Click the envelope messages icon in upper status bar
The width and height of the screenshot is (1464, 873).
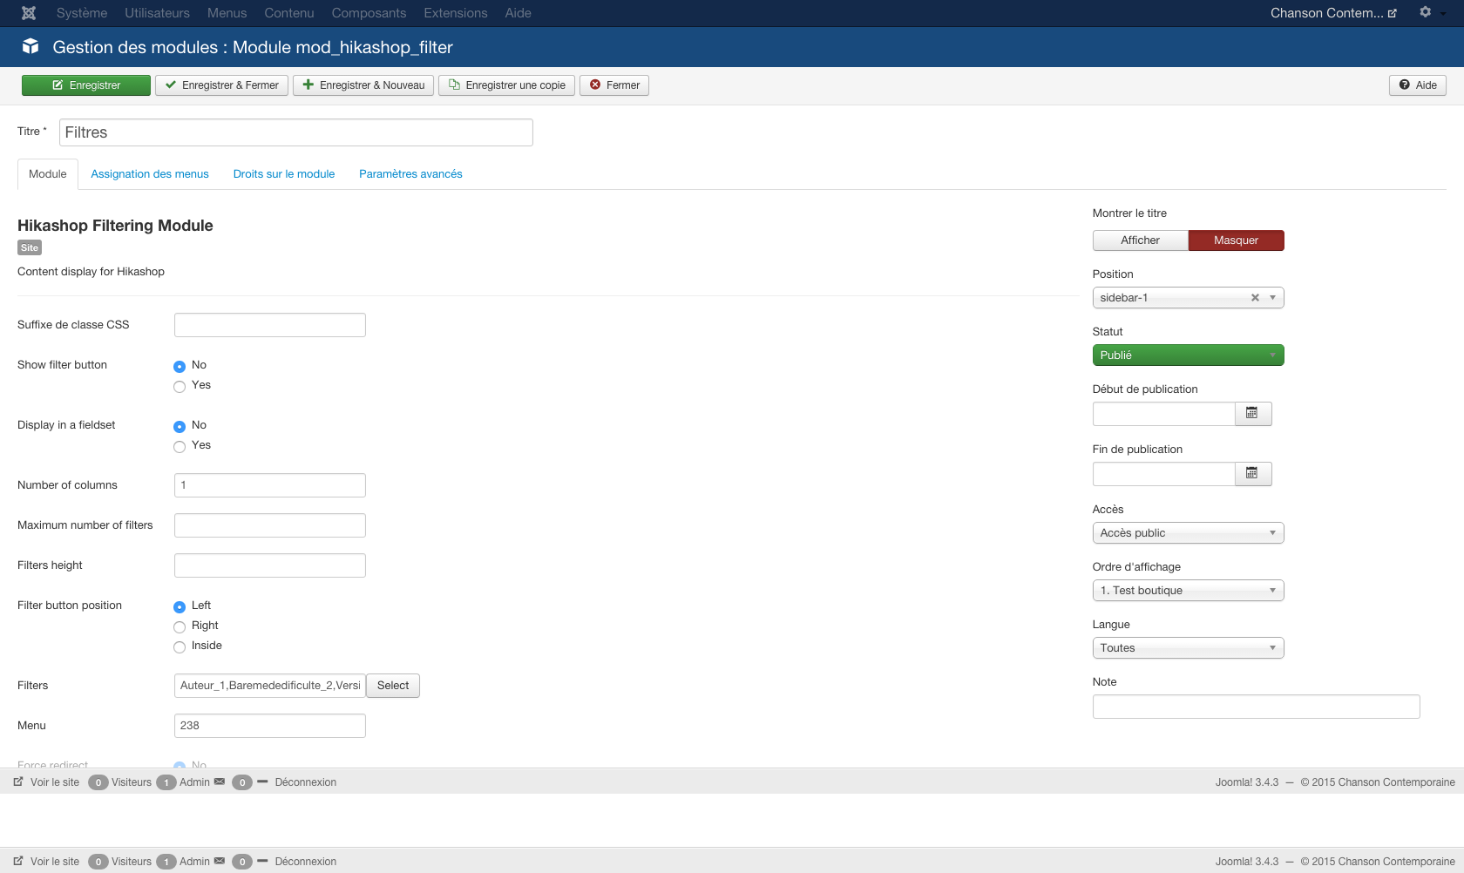[220, 782]
